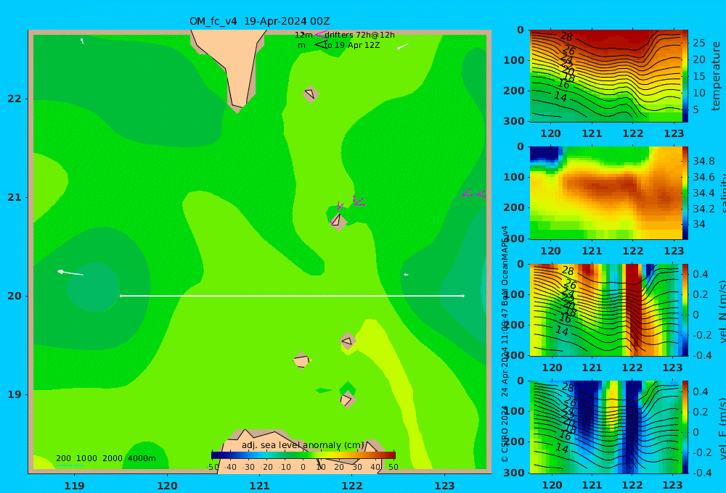Click the southern tip of Taiwan landmass
Image resolution: width=726 pixels, height=493 pixels.
tap(237, 107)
